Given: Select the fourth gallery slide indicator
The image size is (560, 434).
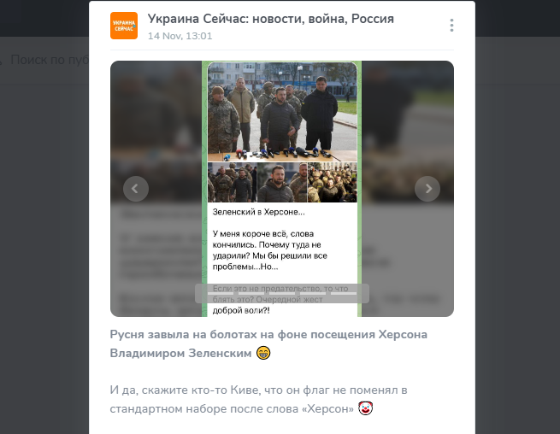Looking at the screenshot, I should pos(313,293).
